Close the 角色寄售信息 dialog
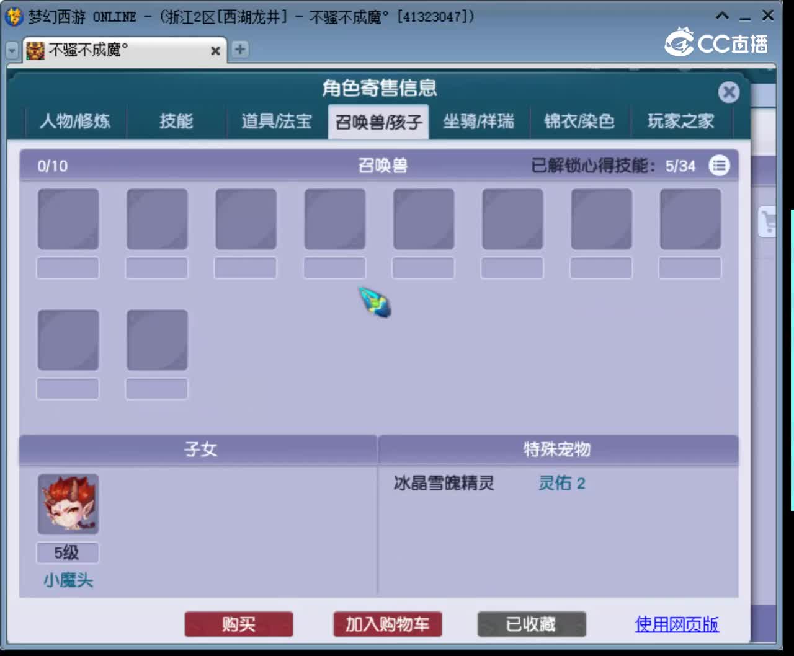The image size is (794, 656). (729, 92)
